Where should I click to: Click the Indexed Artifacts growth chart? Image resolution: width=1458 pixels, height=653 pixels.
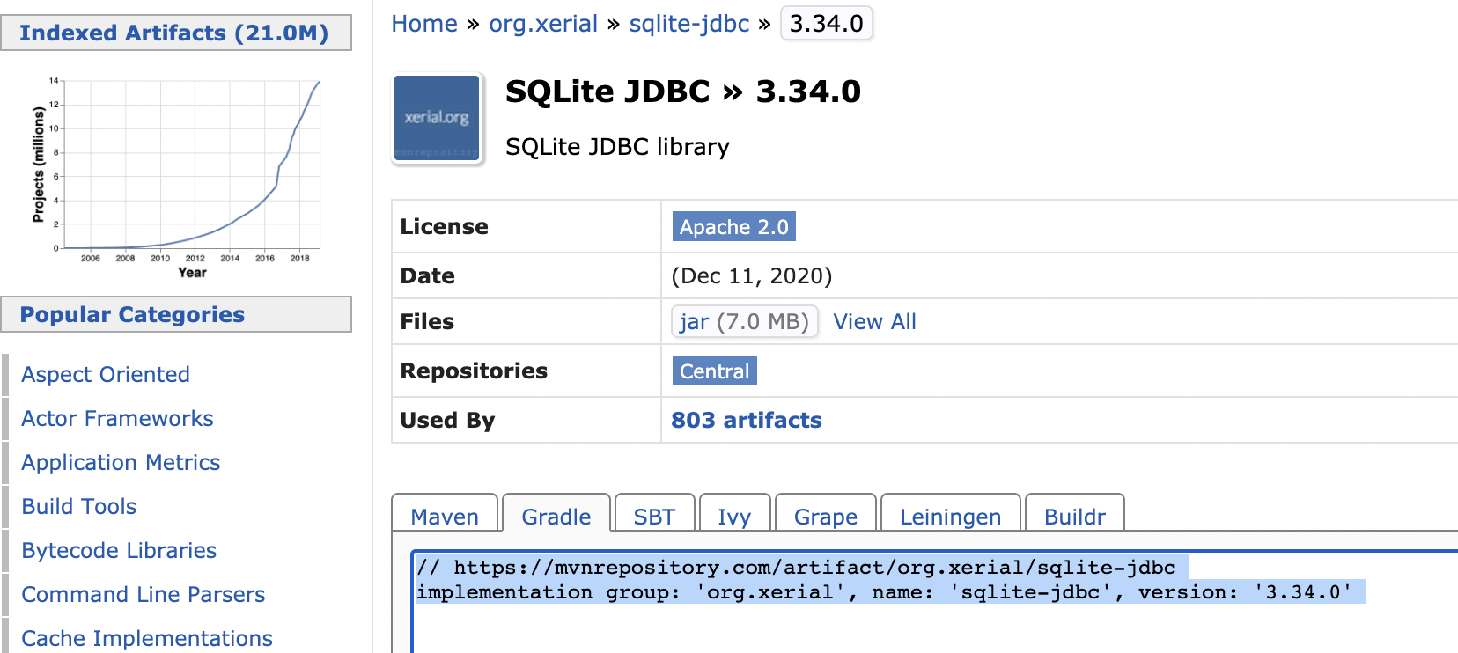point(176,176)
